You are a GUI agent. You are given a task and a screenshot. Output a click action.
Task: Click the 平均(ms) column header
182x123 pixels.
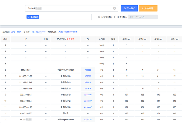[174, 39]
